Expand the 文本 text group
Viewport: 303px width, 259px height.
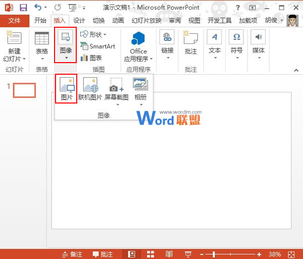coord(215,45)
